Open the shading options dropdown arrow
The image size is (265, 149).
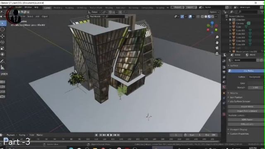(216, 17)
